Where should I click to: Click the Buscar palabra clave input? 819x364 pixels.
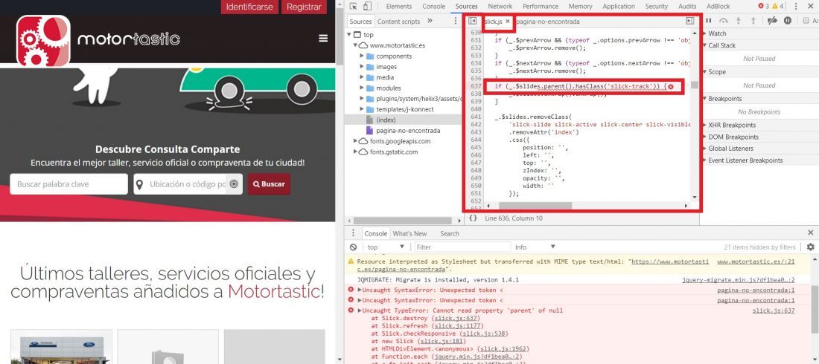pyautogui.click(x=69, y=184)
